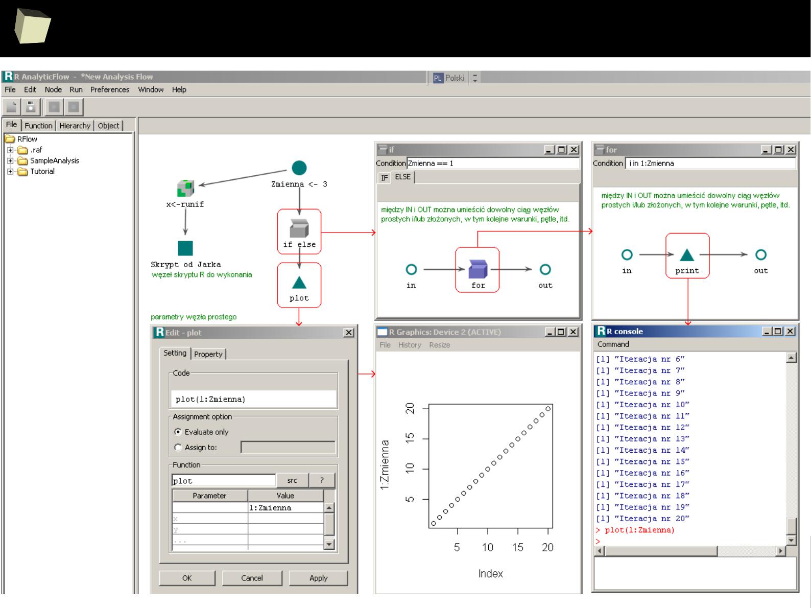The width and height of the screenshot is (811, 608).
Task: Select the blue for box node in if window
Action: pyautogui.click(x=478, y=269)
